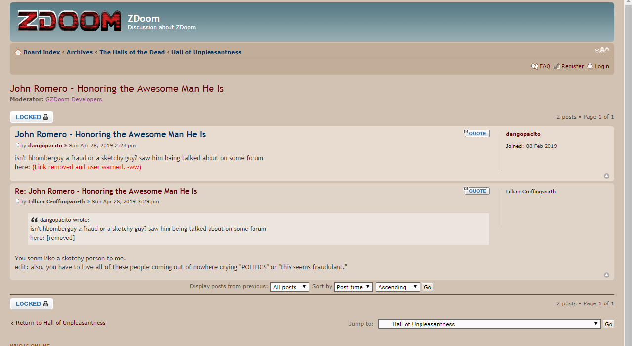Click the upper LOCKED topic button
Image resolution: width=632 pixels, height=346 pixels.
(32, 117)
